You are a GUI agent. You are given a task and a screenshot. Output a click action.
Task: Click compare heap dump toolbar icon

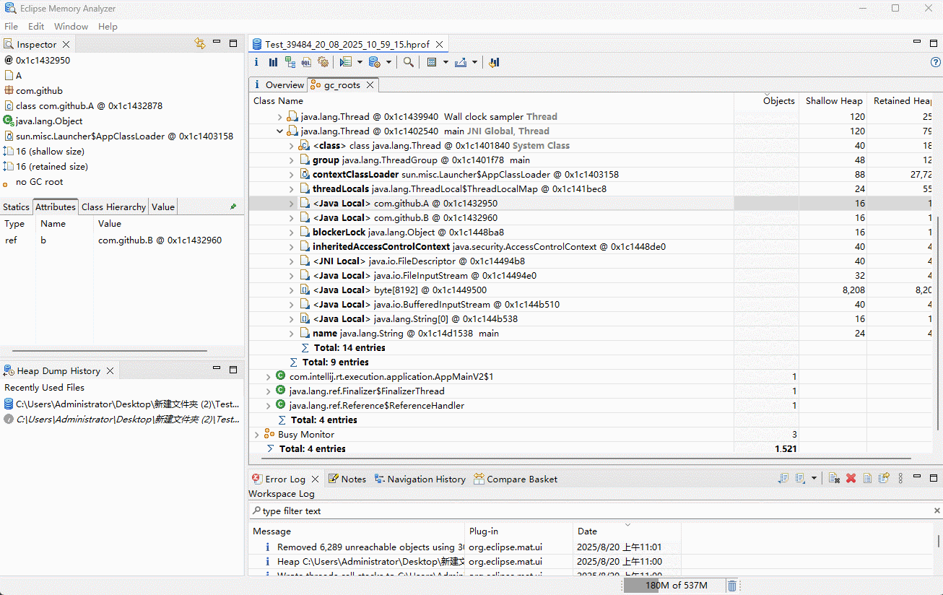pyautogui.click(x=495, y=62)
